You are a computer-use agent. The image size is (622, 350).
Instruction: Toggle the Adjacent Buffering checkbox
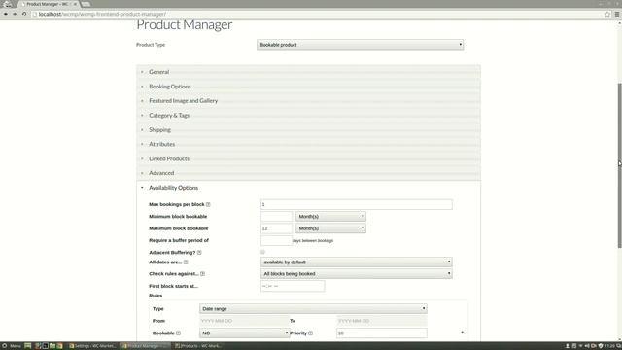[262, 252]
